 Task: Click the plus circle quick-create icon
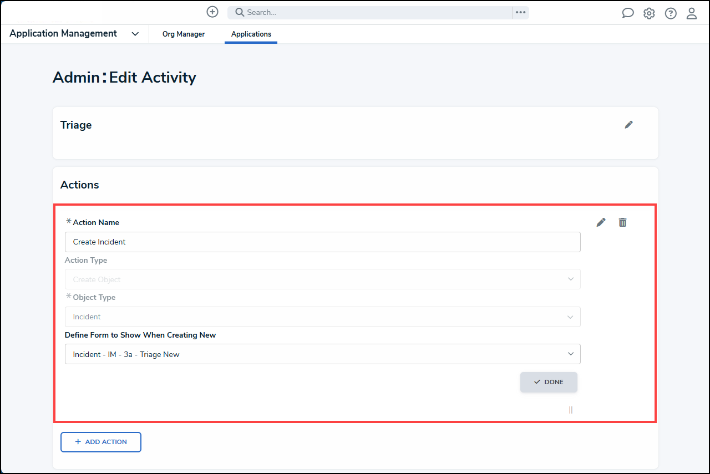(x=212, y=12)
